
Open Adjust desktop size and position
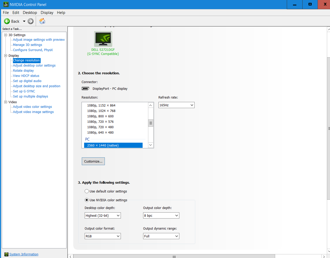(x=36, y=86)
